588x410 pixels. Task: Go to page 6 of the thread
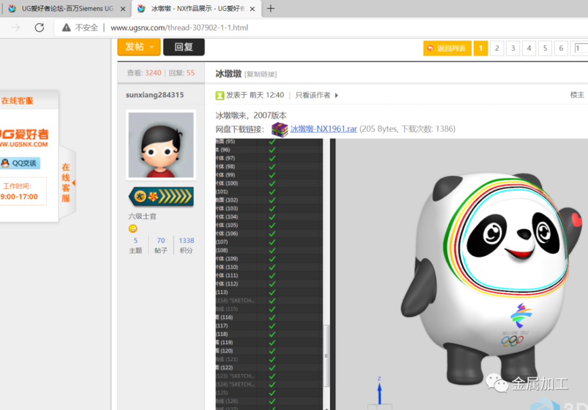[561, 48]
